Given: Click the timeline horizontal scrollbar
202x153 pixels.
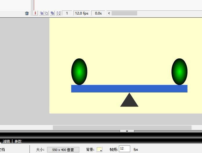Looking at the screenshot, I should [124, 13].
